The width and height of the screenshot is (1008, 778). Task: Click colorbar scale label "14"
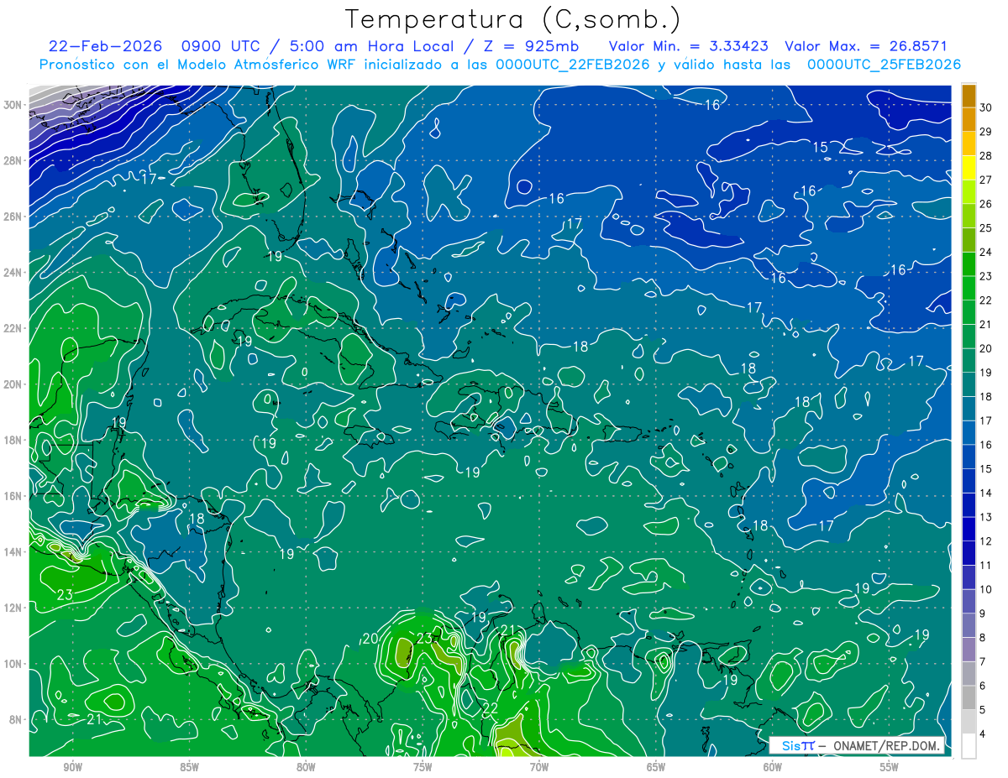tap(986, 493)
